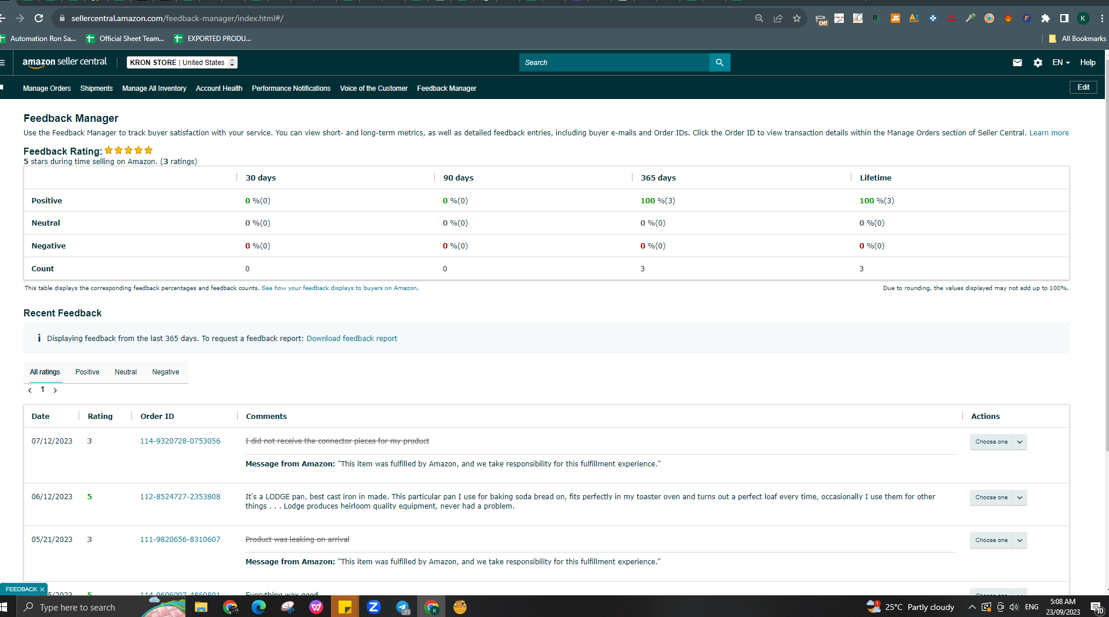Open the Chrome extensions puzzle icon
This screenshot has height=617, width=1109.
point(1046,18)
